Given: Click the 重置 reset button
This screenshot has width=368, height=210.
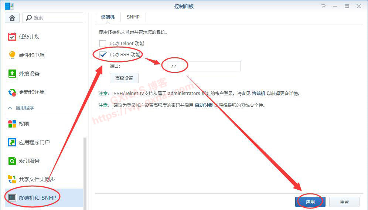Looking at the screenshot, I should 344,202.
